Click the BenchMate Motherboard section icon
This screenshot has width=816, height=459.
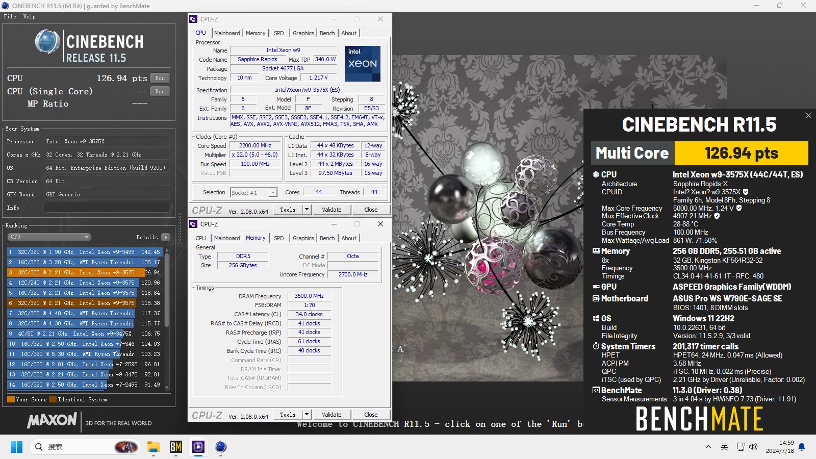pos(596,298)
